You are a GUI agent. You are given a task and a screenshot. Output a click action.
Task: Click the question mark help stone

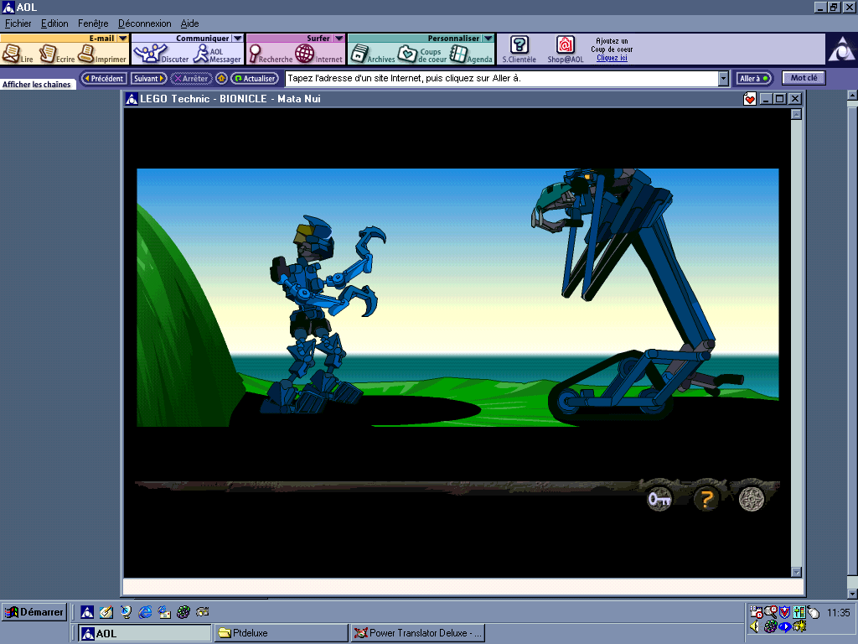pos(706,499)
